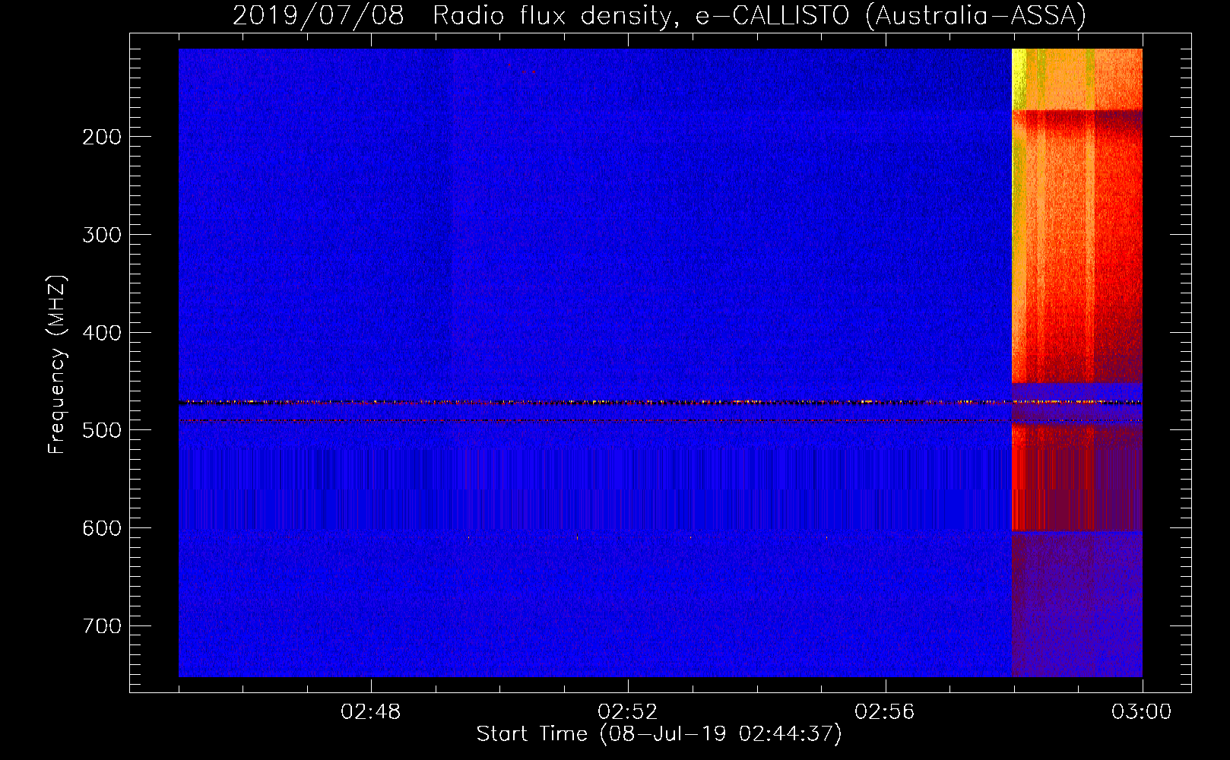Click the '03:00' time tick label
This screenshot has height=760, width=1230.
pyautogui.click(x=1142, y=712)
